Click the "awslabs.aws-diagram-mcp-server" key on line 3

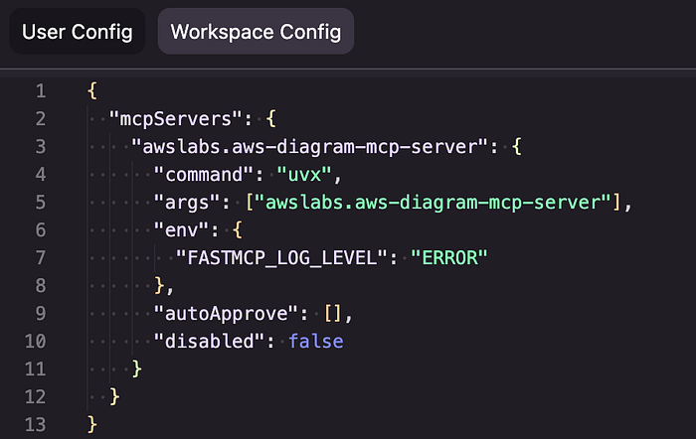[309, 147]
